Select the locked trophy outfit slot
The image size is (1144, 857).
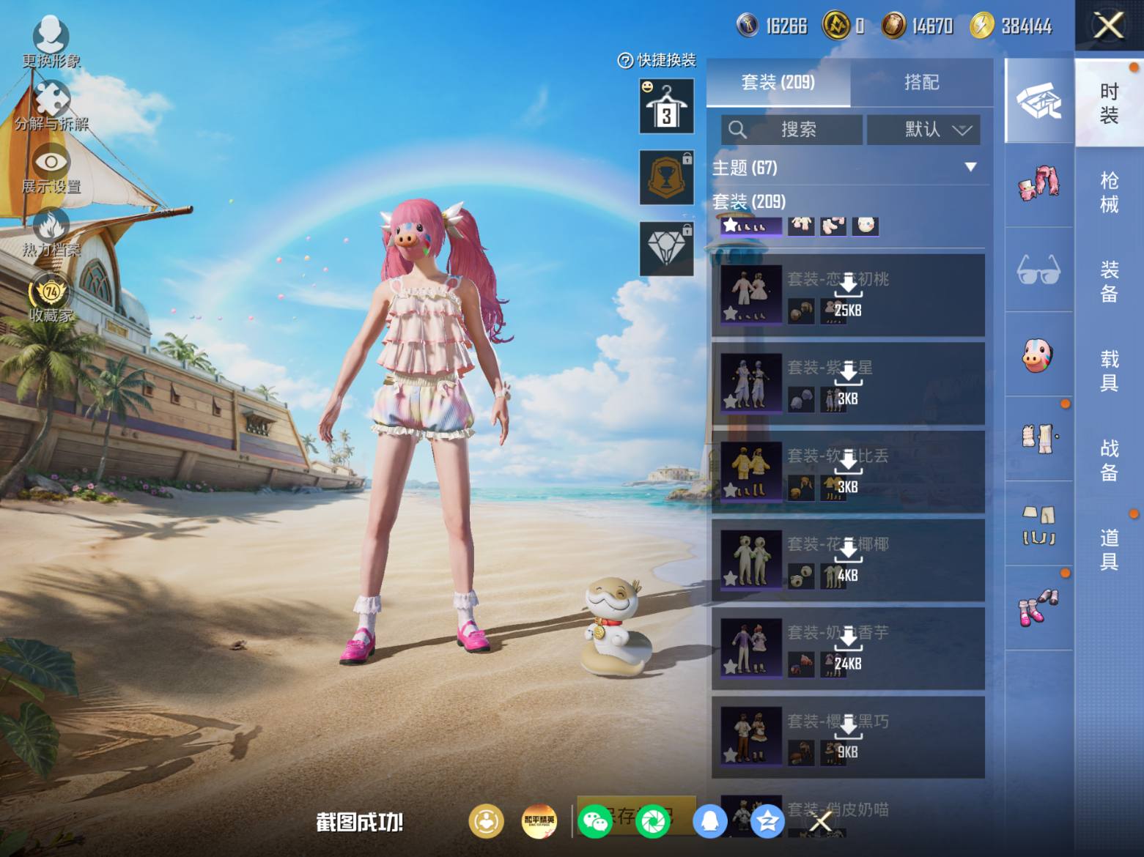pyautogui.click(x=666, y=177)
